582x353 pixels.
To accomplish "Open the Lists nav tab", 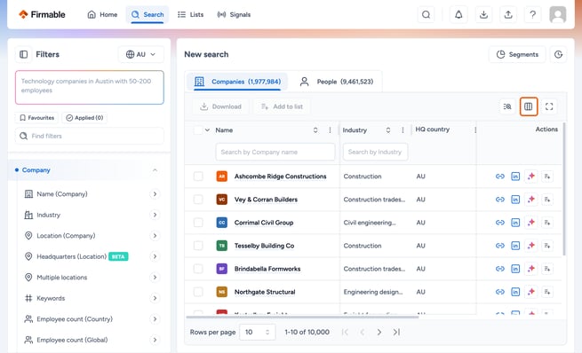I will coord(191,14).
